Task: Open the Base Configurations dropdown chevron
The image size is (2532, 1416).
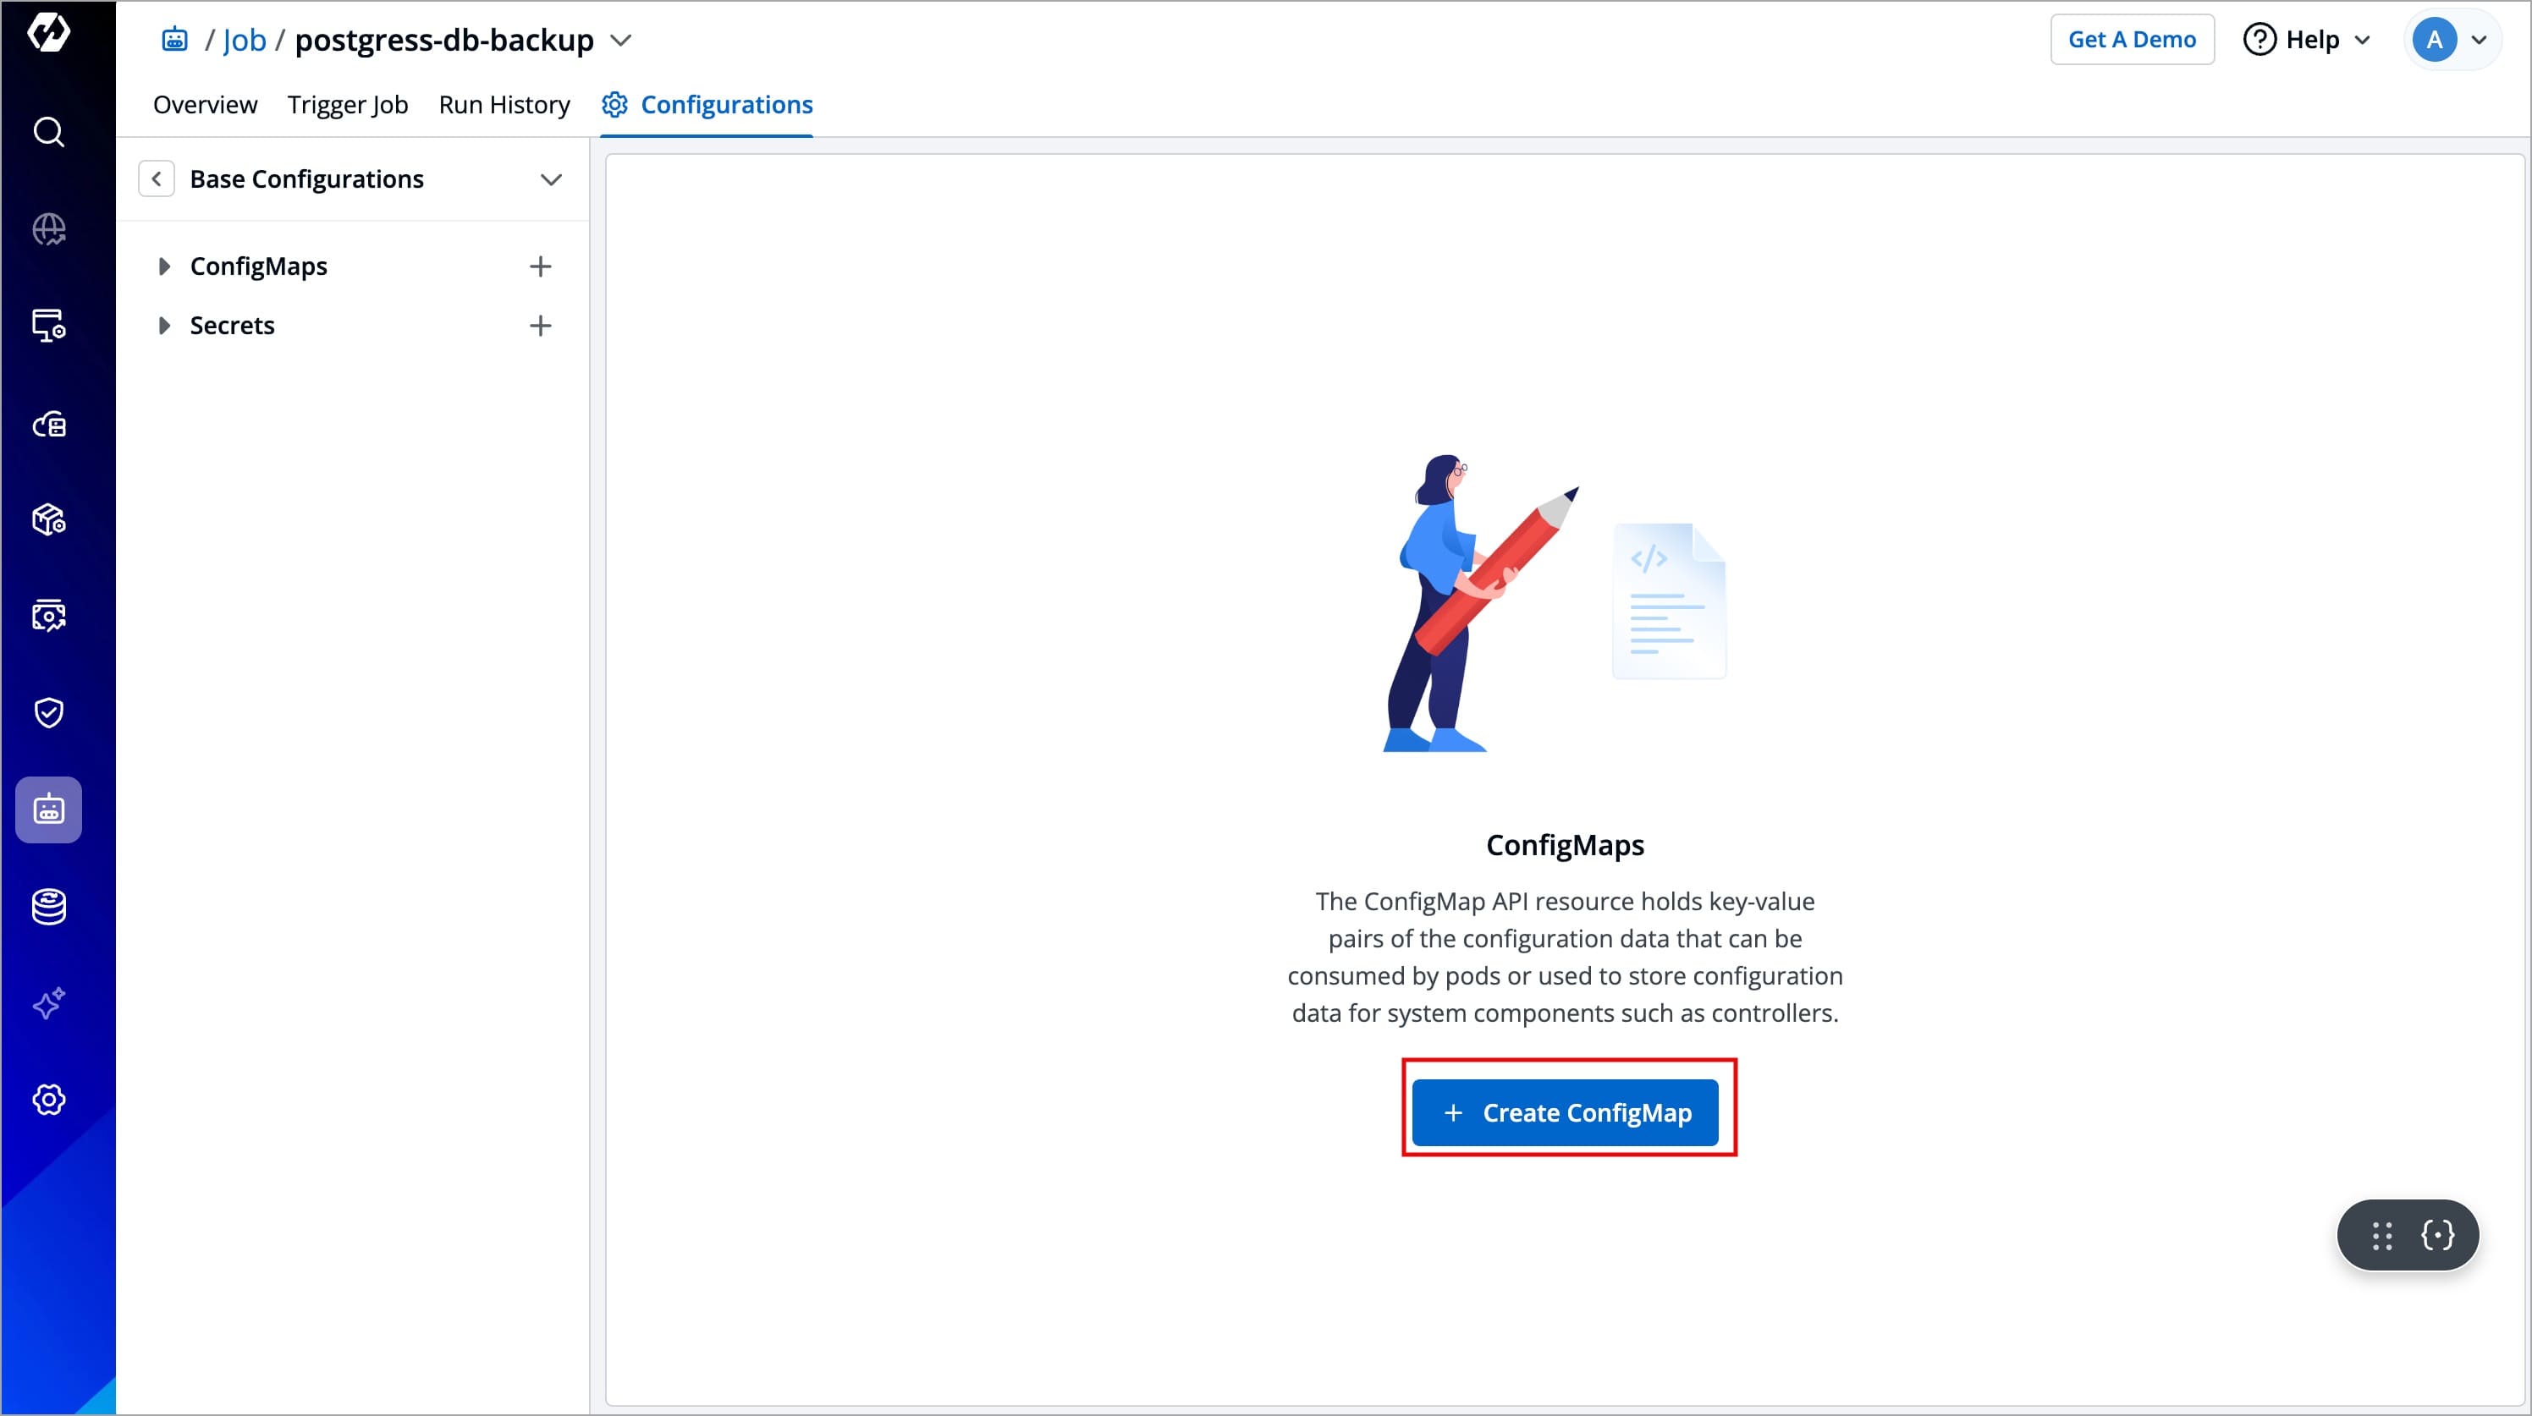Action: 550,180
